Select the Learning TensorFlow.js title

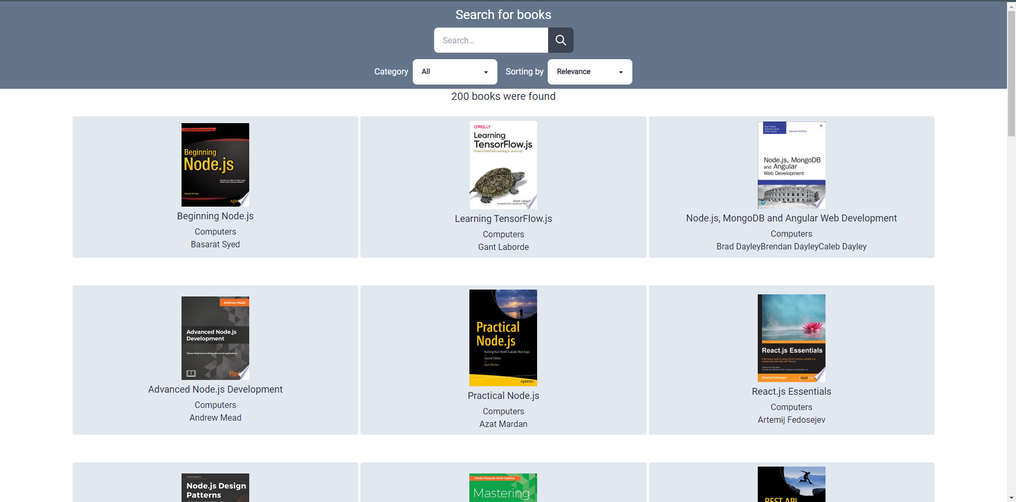503,218
